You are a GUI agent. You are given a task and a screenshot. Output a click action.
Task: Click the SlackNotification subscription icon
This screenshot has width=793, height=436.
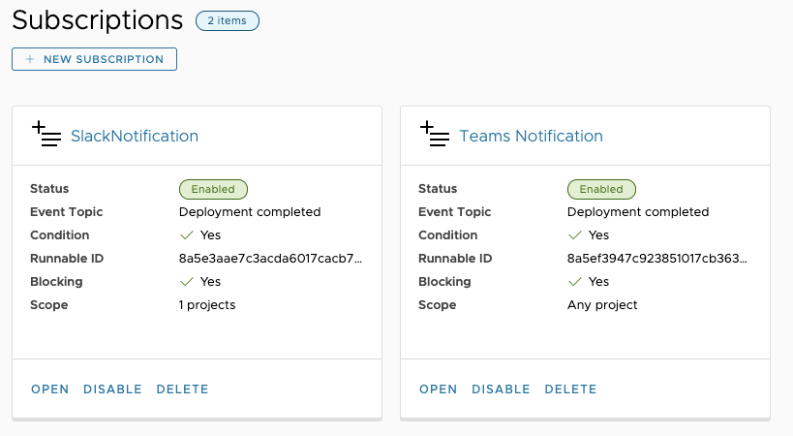coord(46,135)
